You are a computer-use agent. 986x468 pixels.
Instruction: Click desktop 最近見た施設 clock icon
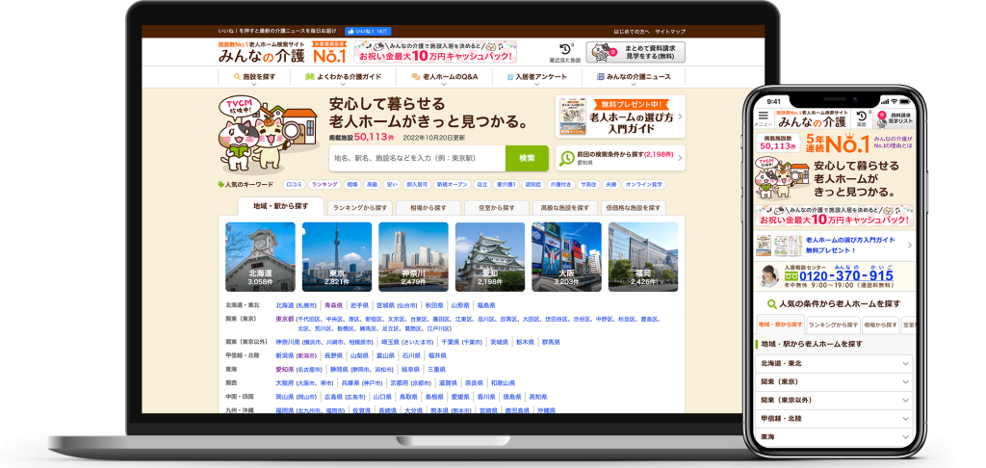[x=566, y=52]
